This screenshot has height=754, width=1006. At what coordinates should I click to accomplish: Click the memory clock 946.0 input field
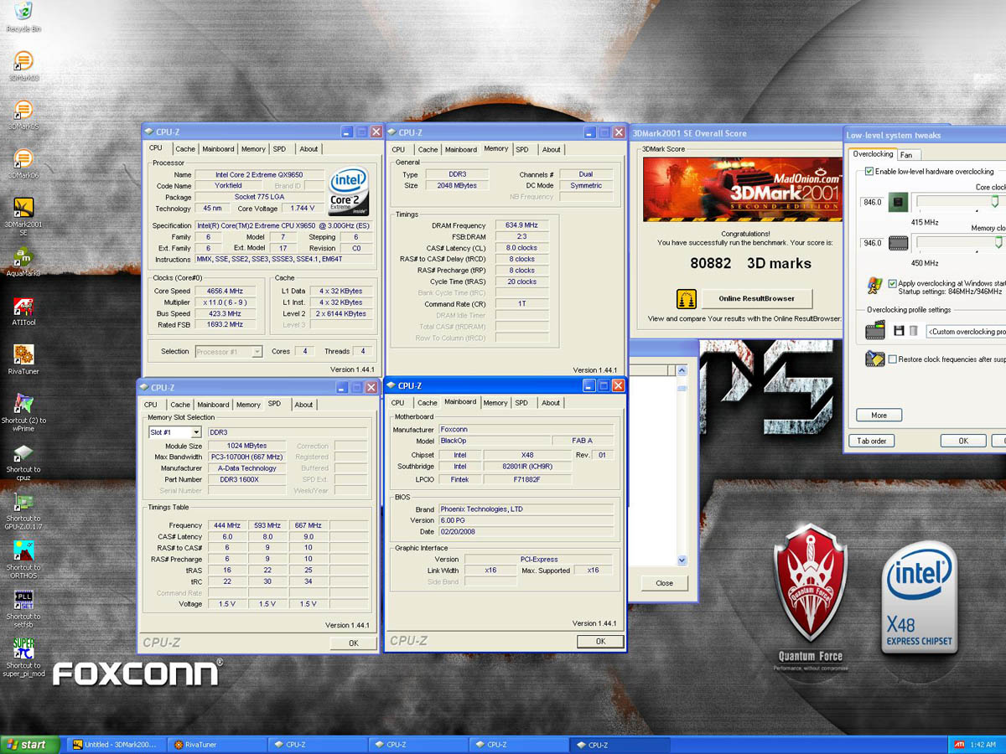coord(872,243)
